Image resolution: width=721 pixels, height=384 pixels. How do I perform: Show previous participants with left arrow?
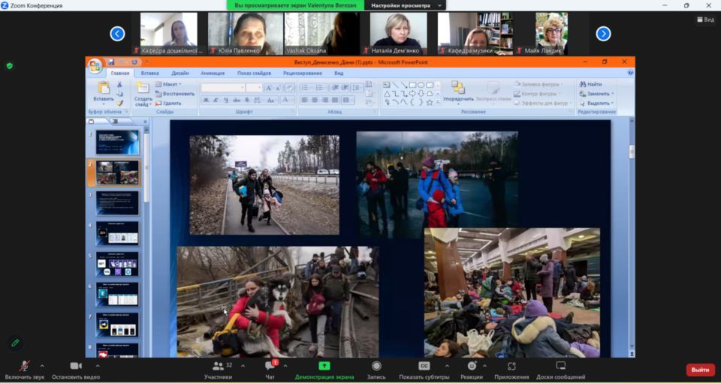(x=117, y=34)
